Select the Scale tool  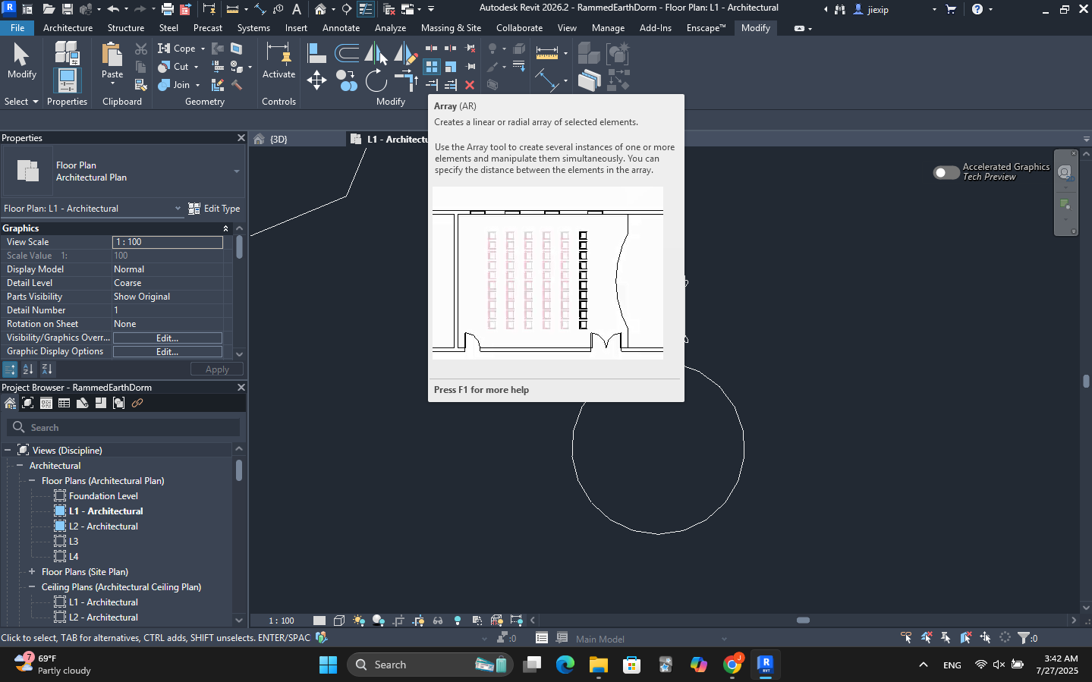[x=451, y=67]
